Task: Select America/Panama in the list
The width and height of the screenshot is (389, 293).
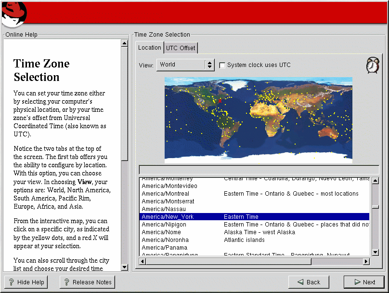Action: 254,247
